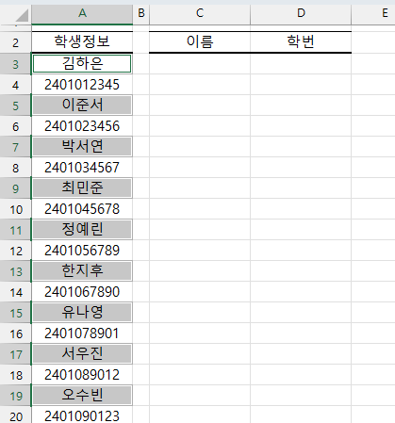Select row 14 header
Screen dimensions: 395x423
pyautogui.click(x=15, y=292)
